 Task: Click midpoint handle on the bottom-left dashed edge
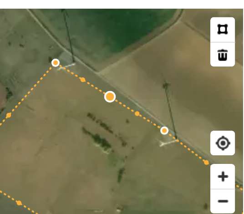coord(19,203)
